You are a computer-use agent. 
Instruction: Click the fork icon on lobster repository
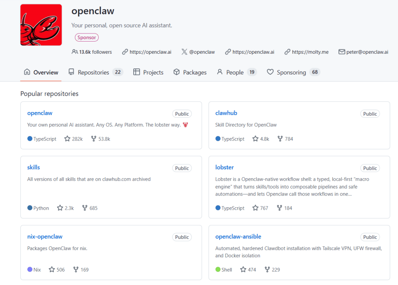279,208
